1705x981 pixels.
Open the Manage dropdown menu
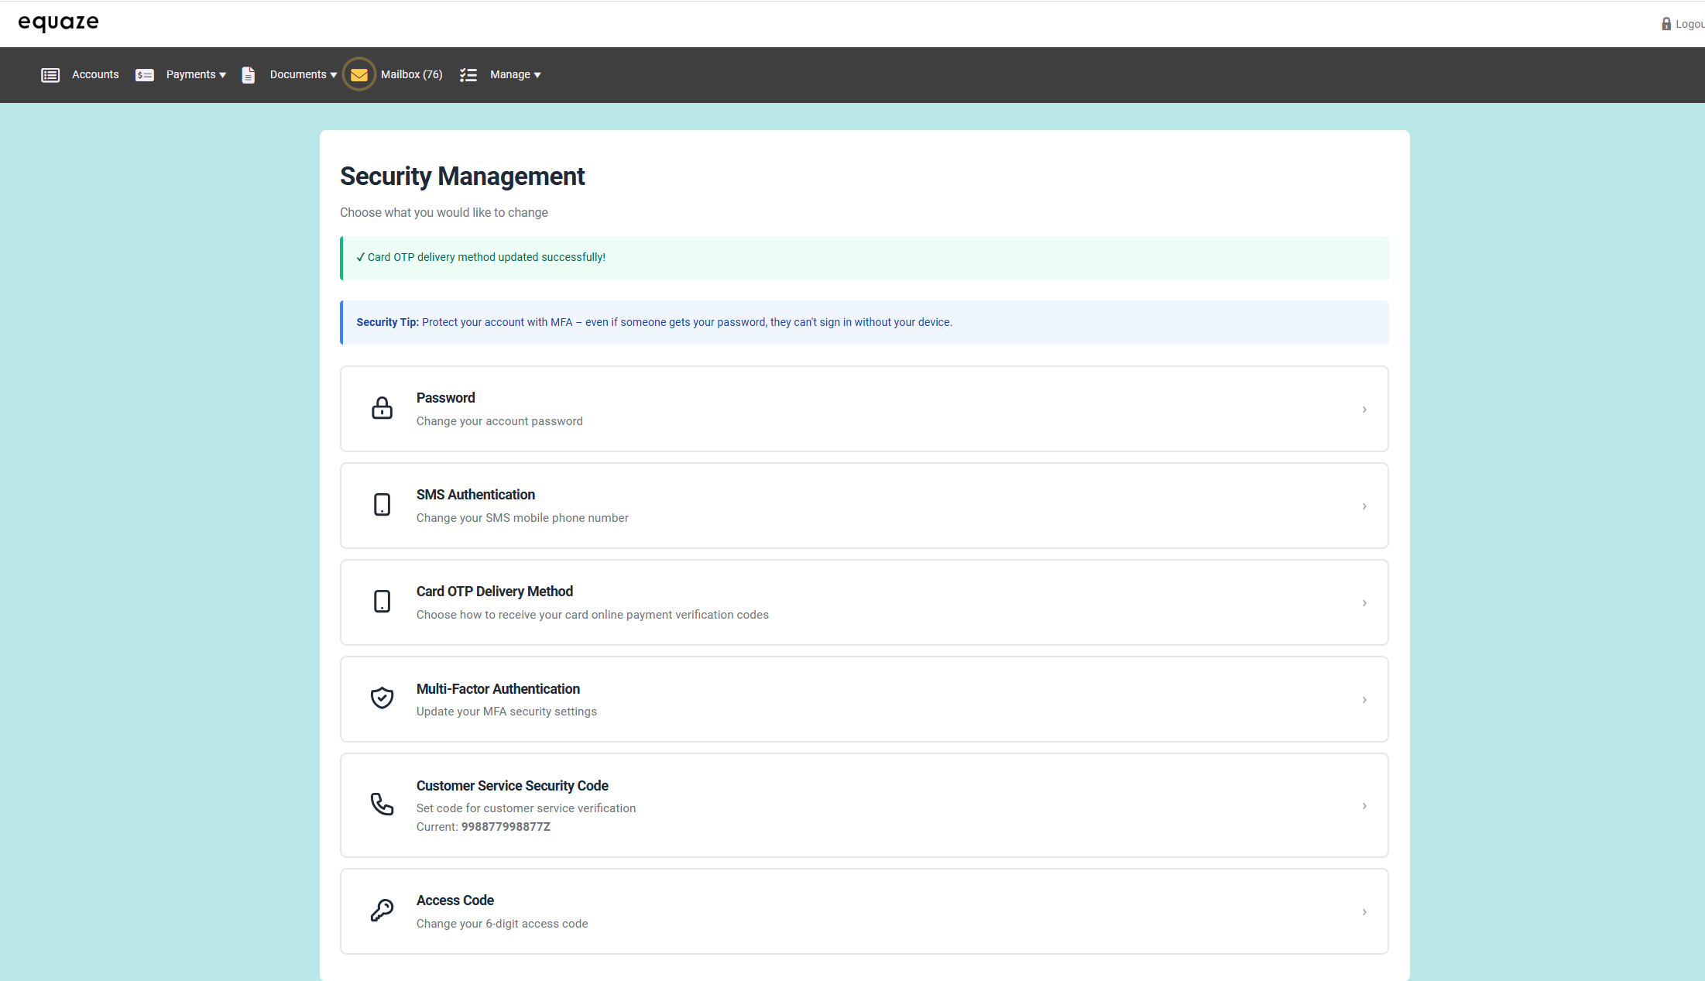515,75
